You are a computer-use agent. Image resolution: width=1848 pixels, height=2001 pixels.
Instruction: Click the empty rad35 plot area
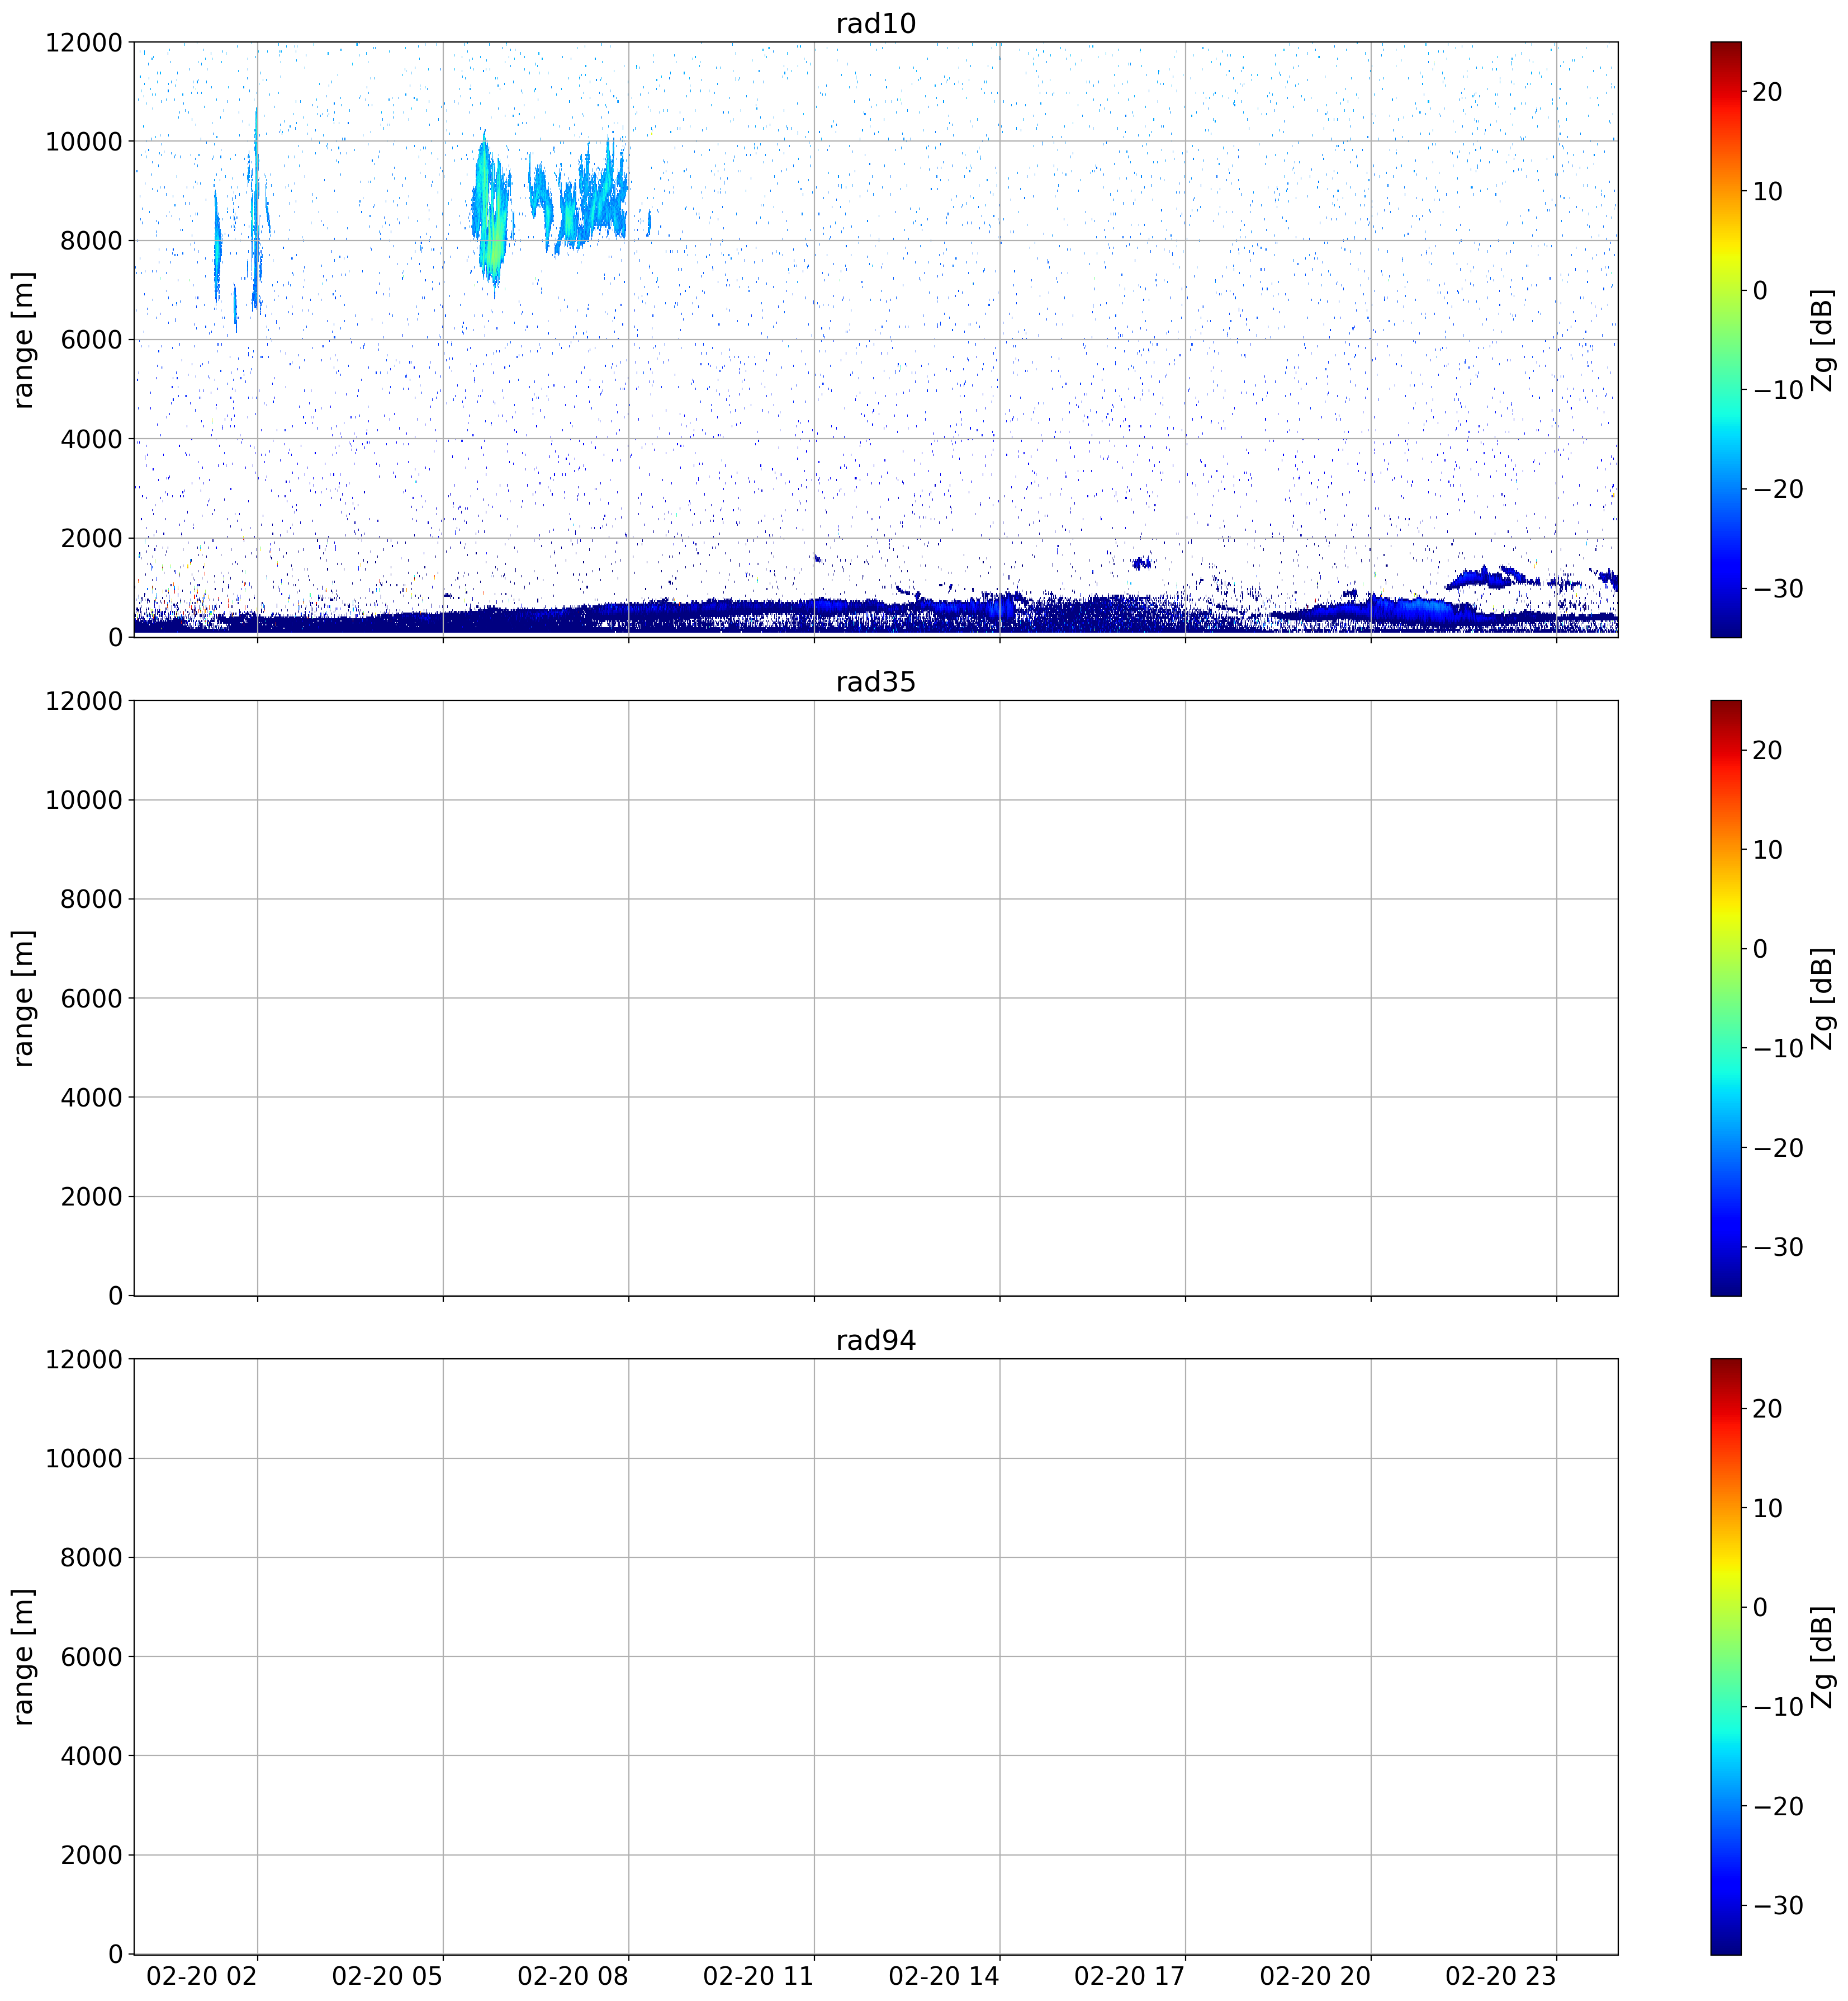876,997
